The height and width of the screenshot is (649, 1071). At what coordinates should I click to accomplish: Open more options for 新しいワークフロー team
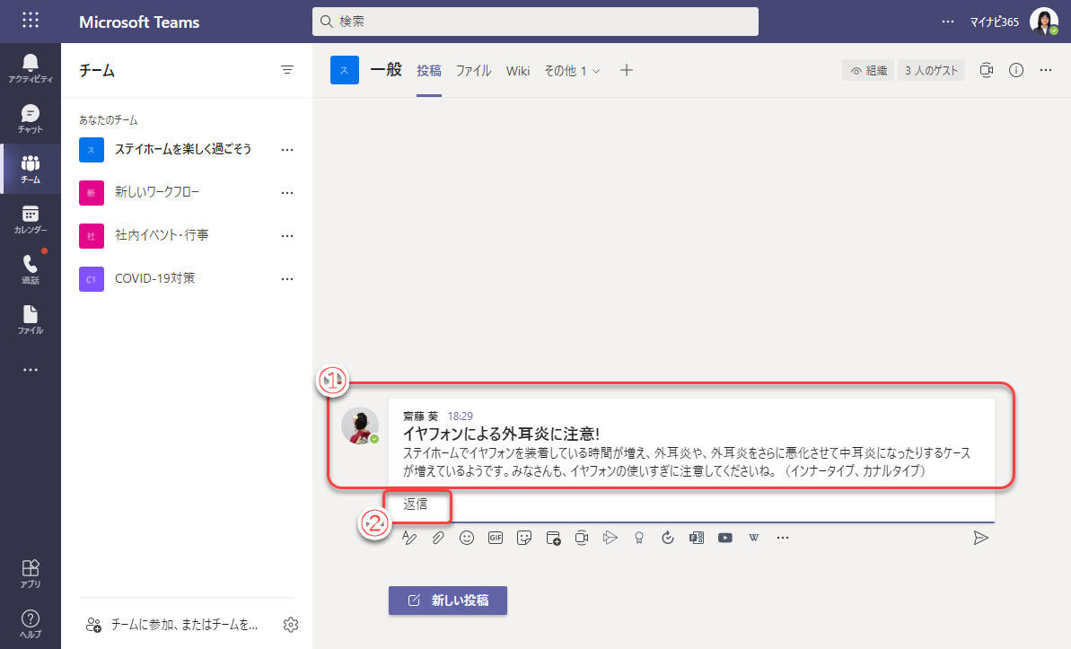click(x=287, y=193)
